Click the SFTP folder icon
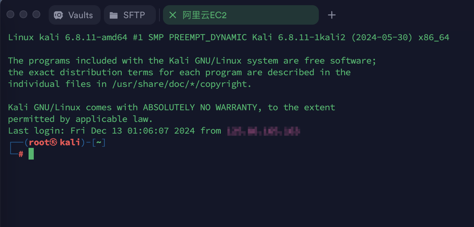The width and height of the screenshot is (474, 227). click(x=114, y=15)
